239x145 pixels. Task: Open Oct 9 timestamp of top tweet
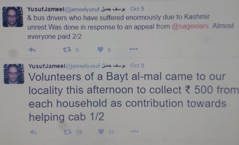pyautogui.click(x=137, y=9)
